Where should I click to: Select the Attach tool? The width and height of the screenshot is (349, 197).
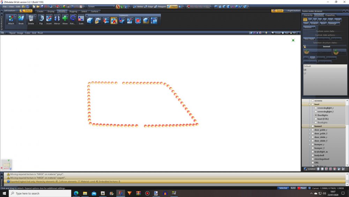coord(11,20)
